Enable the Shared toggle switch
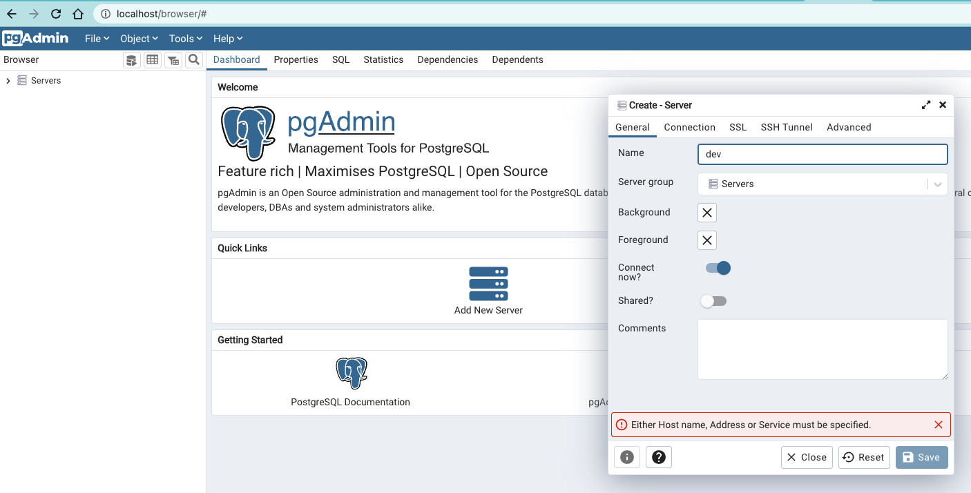 tap(713, 301)
